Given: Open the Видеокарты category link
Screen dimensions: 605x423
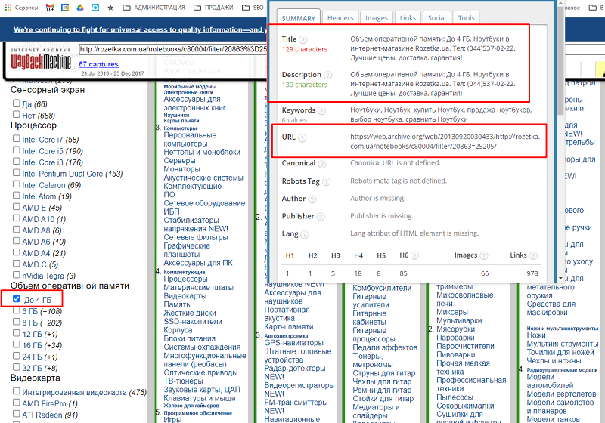Looking at the screenshot, I should click(185, 296).
